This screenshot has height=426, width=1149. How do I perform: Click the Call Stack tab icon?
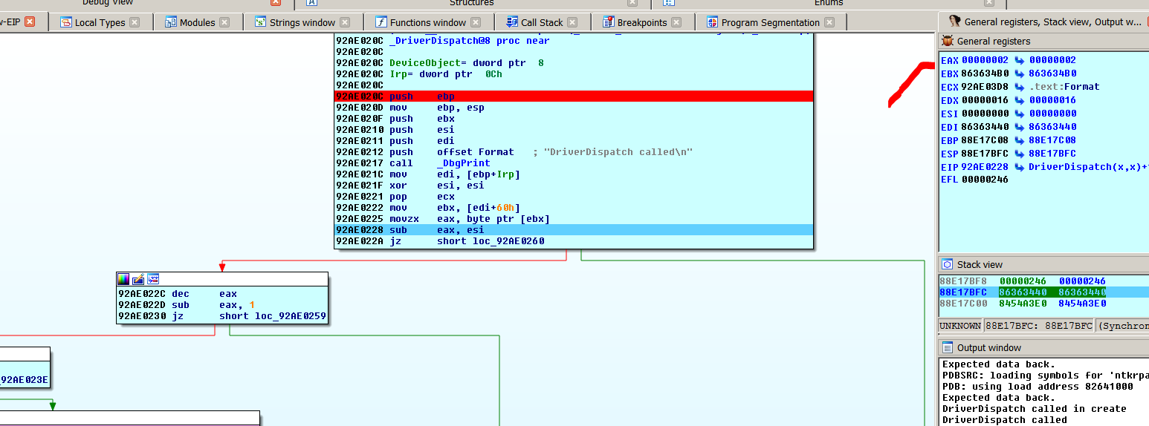(512, 22)
